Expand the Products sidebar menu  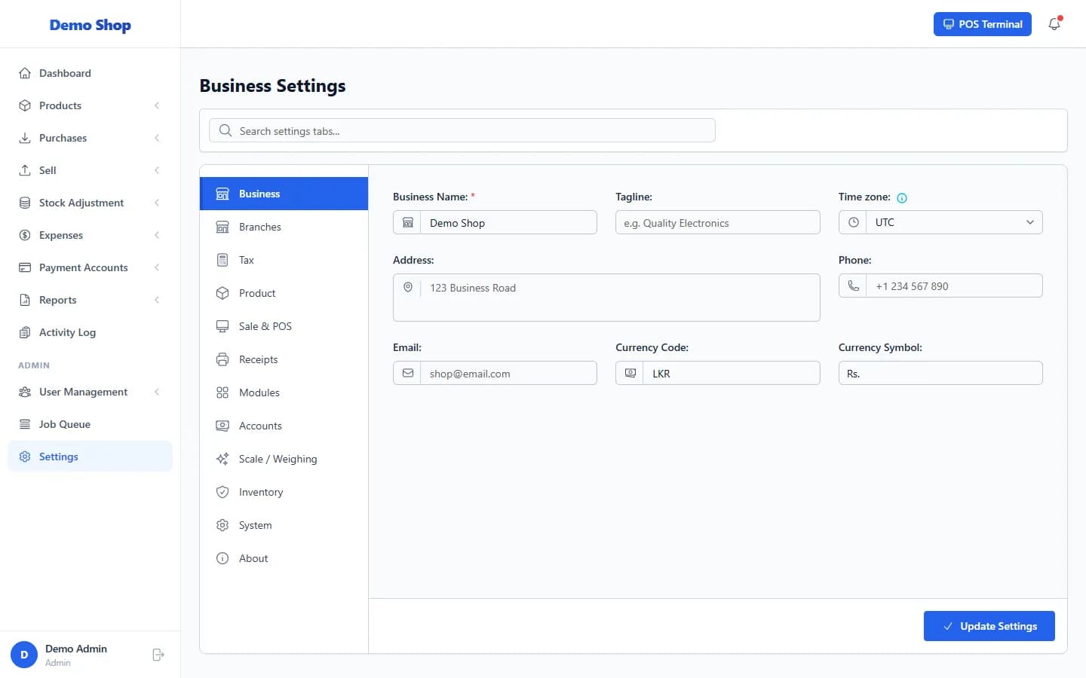[x=90, y=105]
